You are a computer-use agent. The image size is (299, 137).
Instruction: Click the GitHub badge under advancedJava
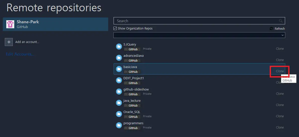coord(132,60)
